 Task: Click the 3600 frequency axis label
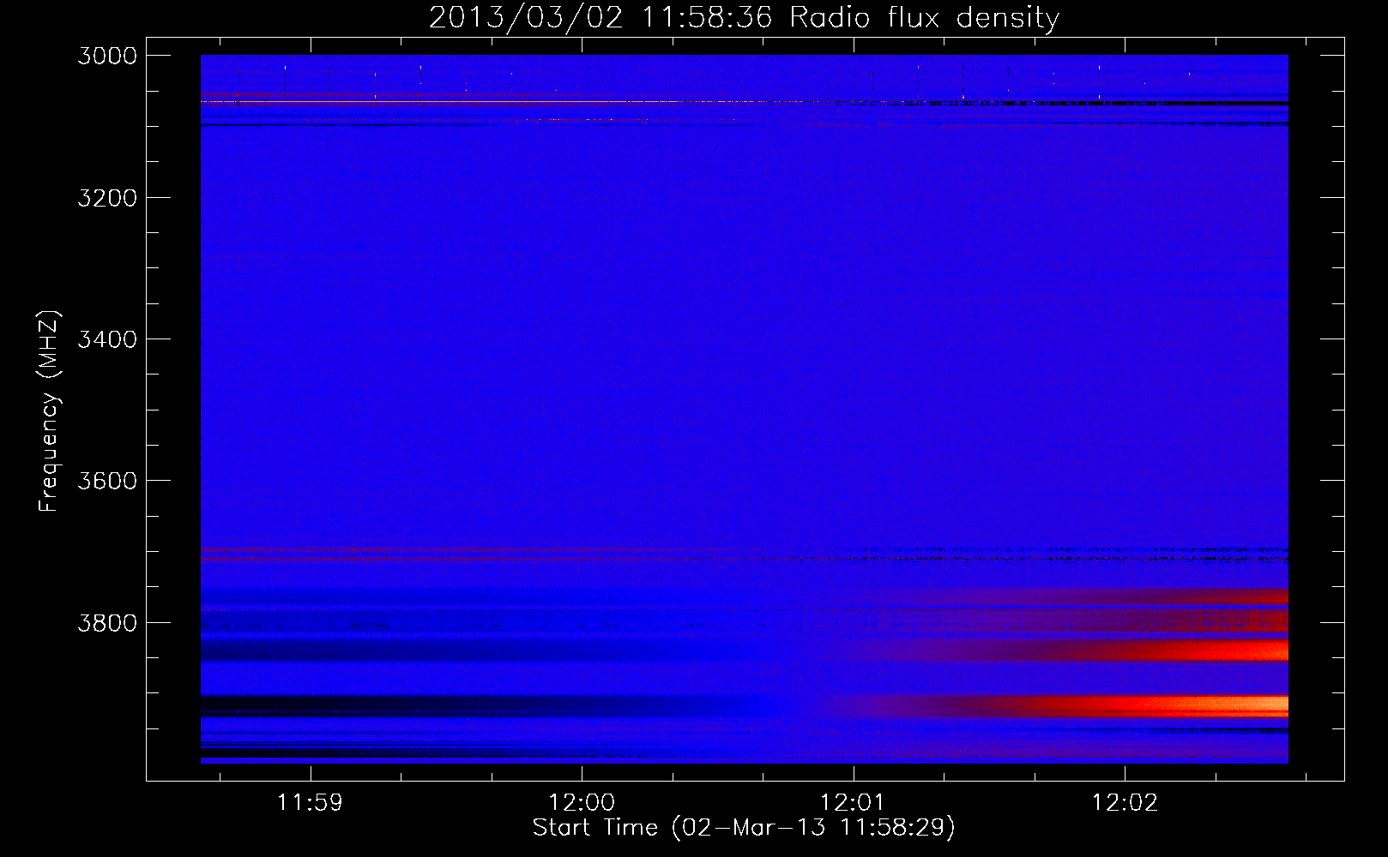[x=107, y=481]
